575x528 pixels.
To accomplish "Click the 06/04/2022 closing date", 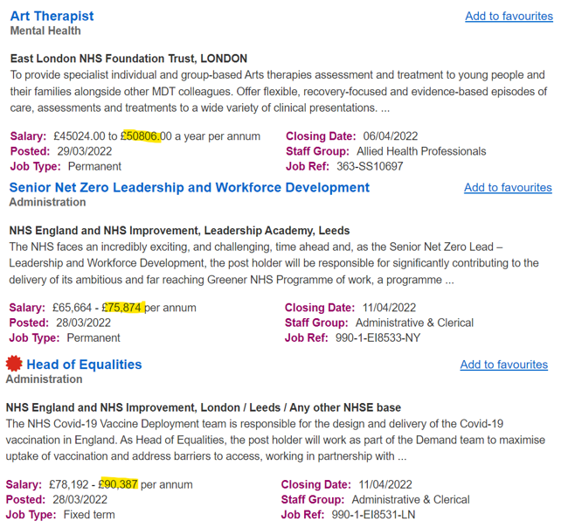I will click(x=391, y=135).
